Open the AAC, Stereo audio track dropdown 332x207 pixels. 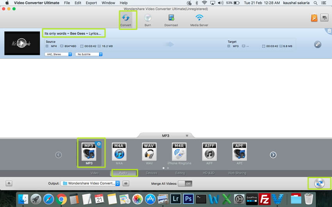coord(58,54)
